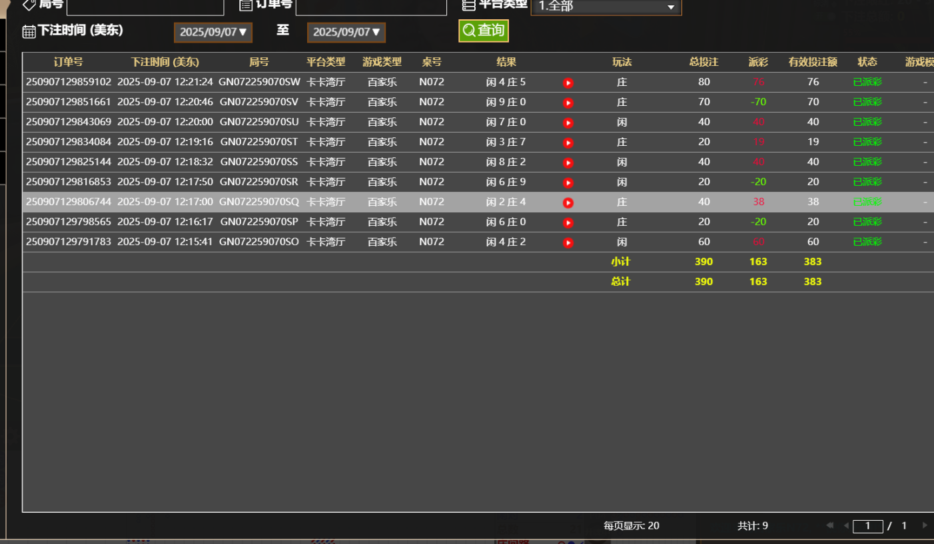Open the end date picker dropdown
This screenshot has height=544, width=934.
pyautogui.click(x=346, y=32)
